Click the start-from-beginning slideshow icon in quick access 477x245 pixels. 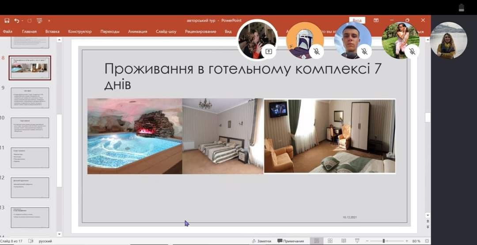click(x=39, y=20)
